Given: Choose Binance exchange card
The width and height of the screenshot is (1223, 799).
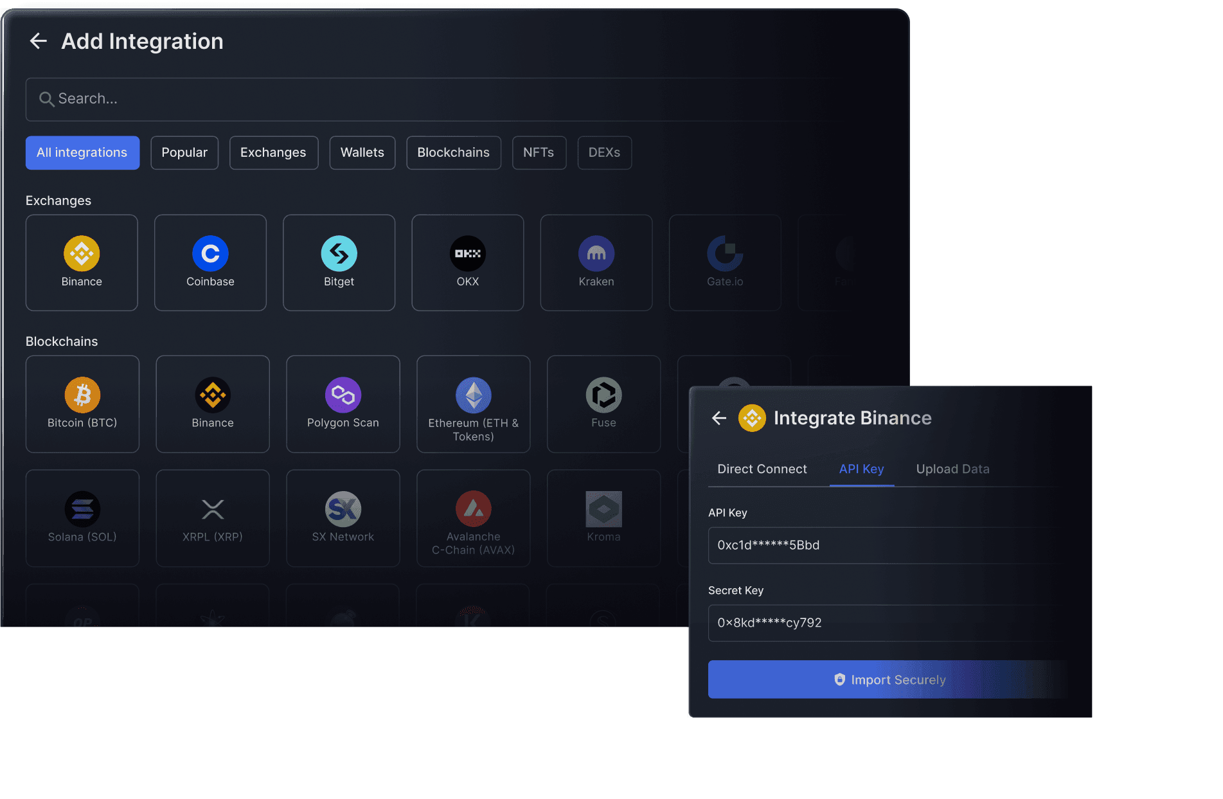Looking at the screenshot, I should pyautogui.click(x=82, y=263).
